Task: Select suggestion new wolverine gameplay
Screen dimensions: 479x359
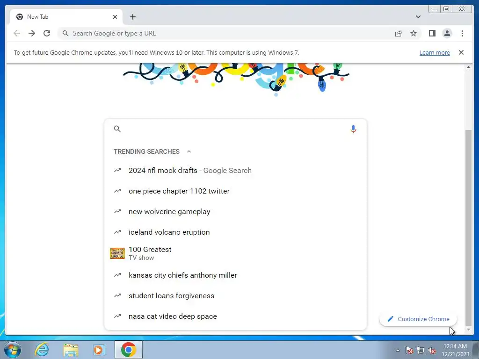Action: 235,211
